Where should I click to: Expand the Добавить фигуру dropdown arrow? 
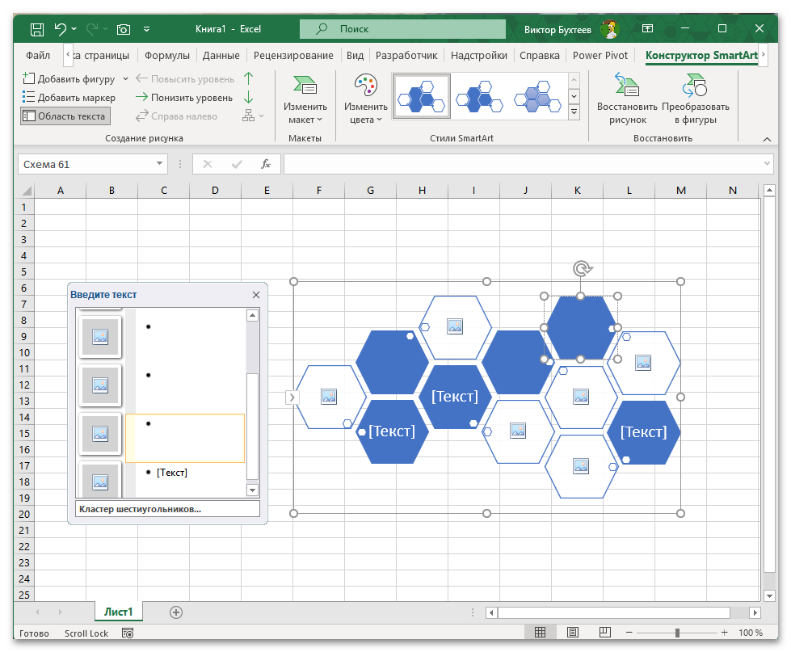[125, 79]
